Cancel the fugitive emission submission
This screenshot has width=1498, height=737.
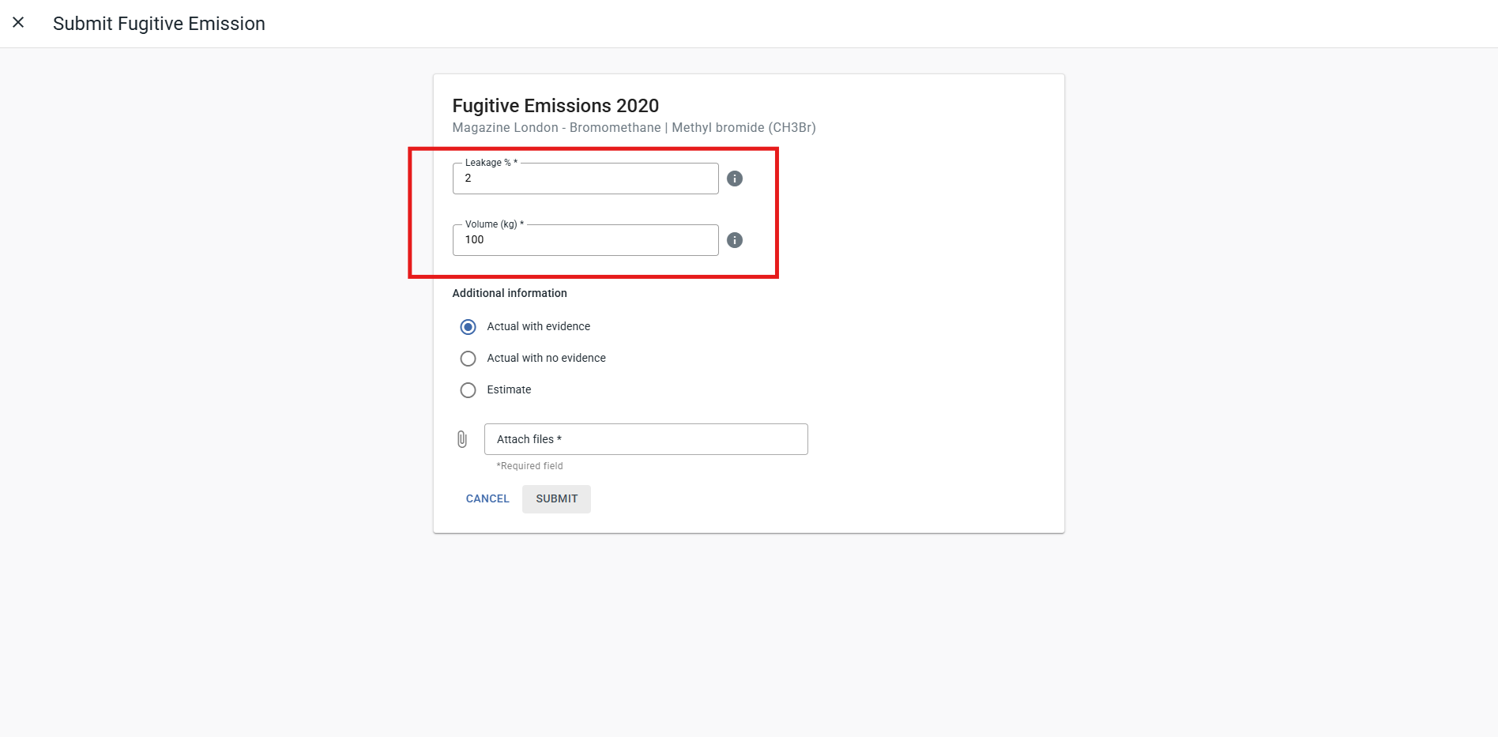point(487,499)
